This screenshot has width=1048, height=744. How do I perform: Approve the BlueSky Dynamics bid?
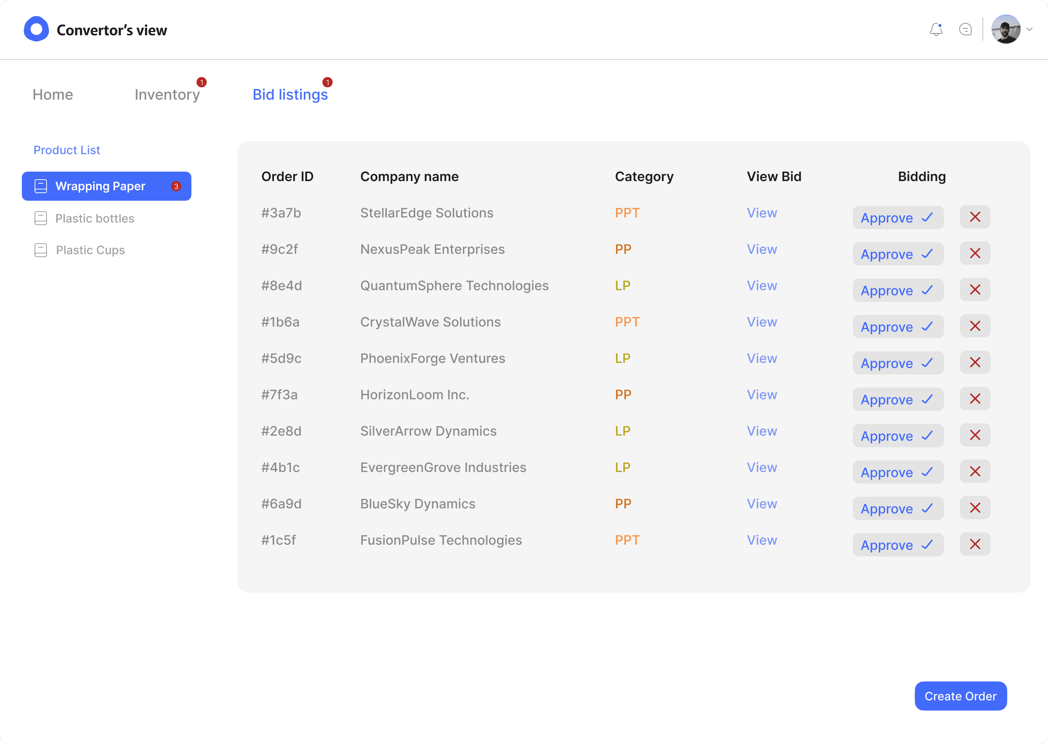(897, 508)
